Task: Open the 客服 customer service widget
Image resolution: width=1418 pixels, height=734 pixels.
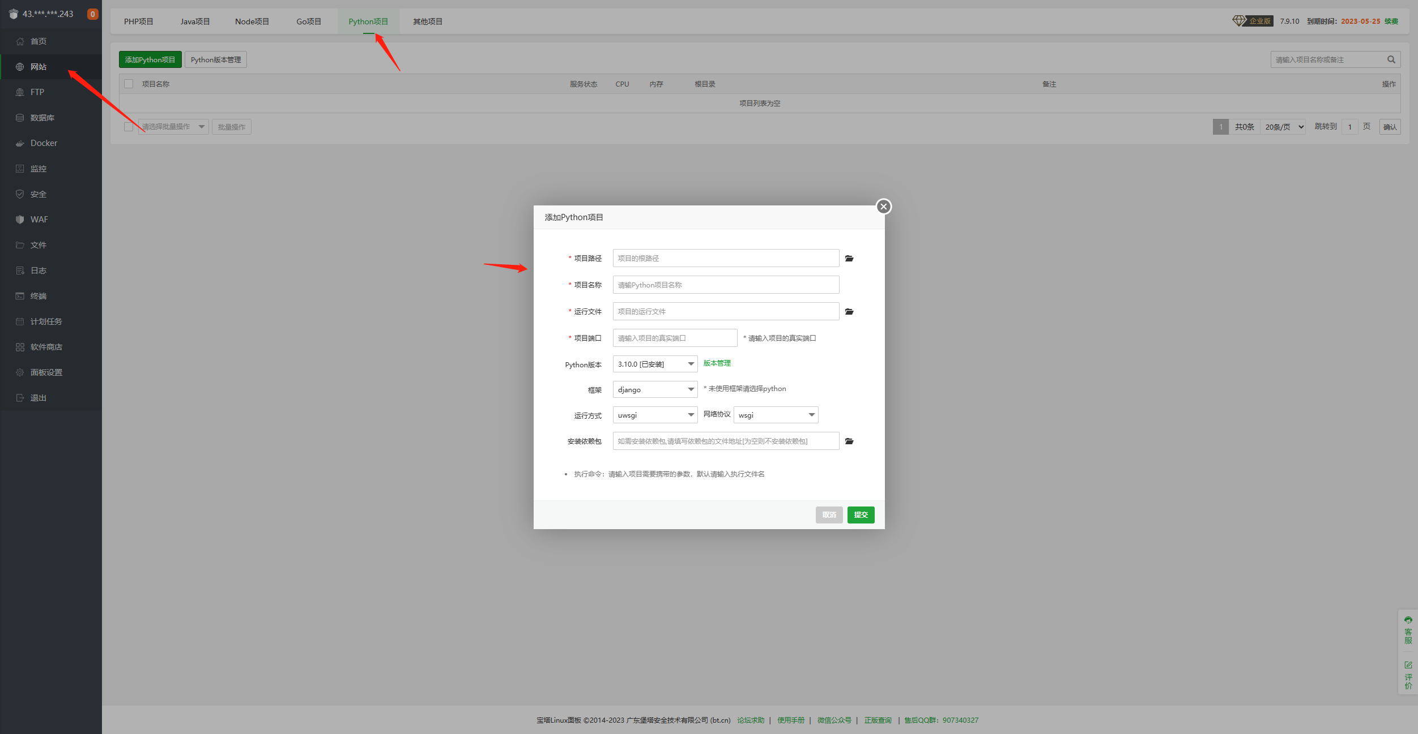Action: pos(1408,629)
